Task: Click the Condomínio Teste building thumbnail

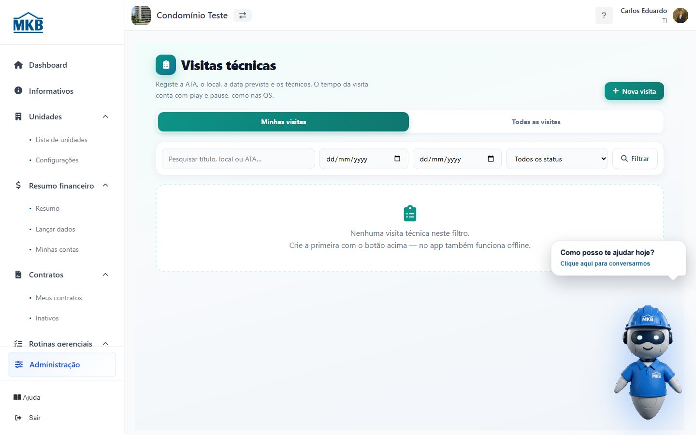Action: pos(141,15)
